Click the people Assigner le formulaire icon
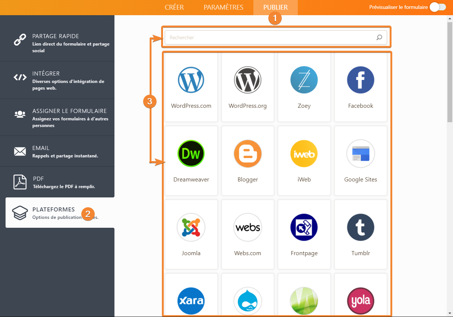Screen dimensions: 453x317 [20, 114]
